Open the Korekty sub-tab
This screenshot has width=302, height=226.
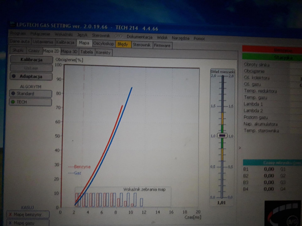pyautogui.click(x=103, y=52)
